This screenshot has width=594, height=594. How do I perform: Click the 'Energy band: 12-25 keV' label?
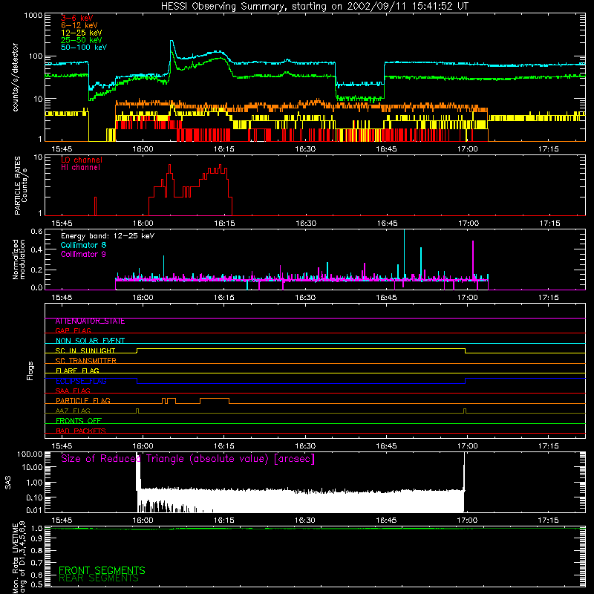(108, 236)
